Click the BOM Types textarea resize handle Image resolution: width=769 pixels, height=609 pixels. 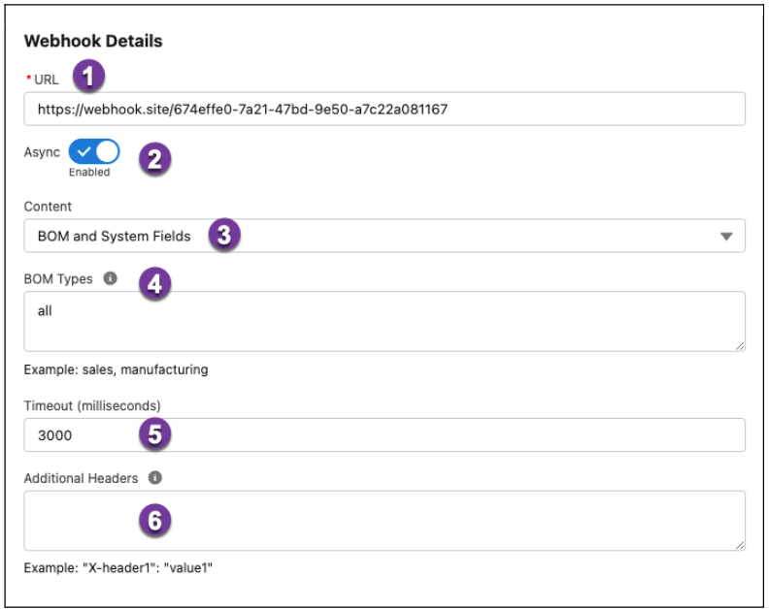(740, 346)
